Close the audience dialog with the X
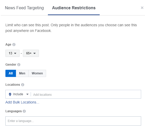Image resolution: width=145 pixels, height=130 pixels. (142, 8)
